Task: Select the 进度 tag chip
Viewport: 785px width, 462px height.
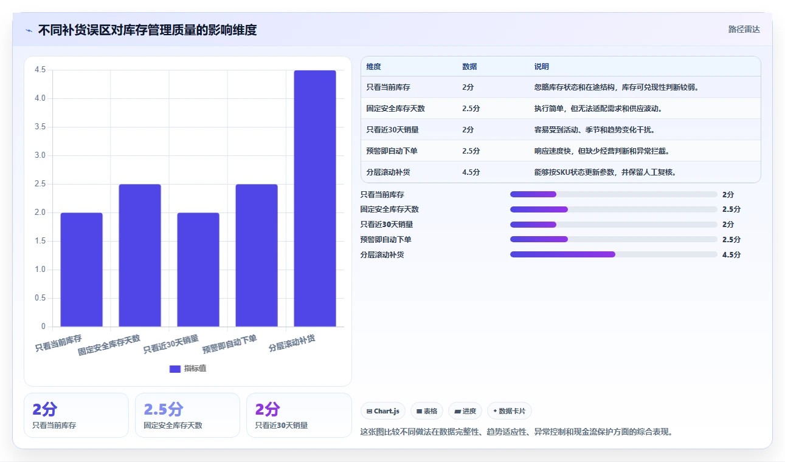Action: (465, 411)
